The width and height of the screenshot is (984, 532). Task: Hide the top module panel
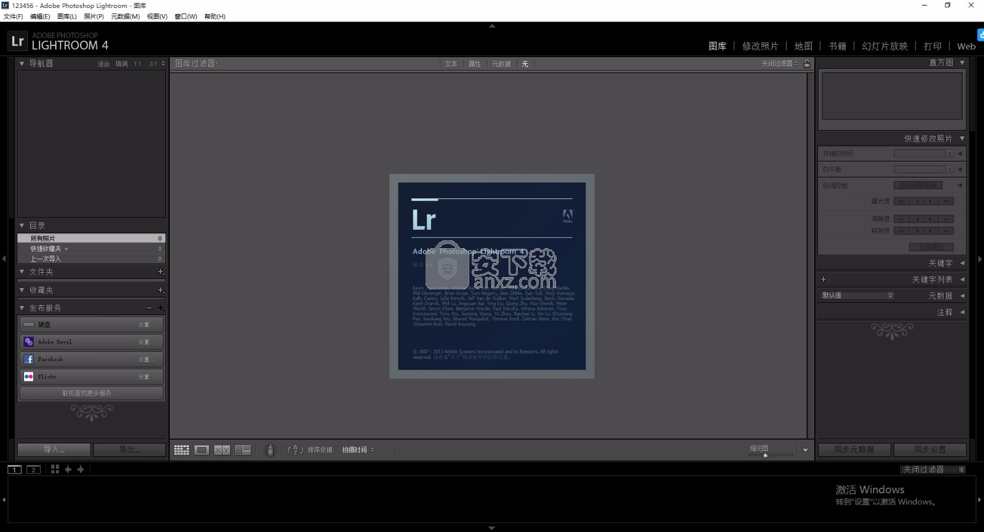tap(492, 26)
